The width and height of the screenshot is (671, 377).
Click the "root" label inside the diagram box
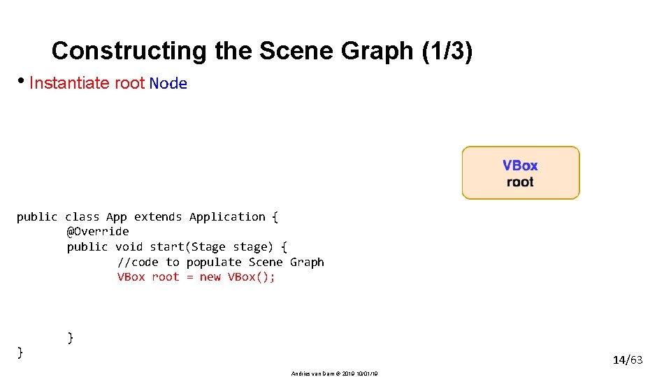point(520,182)
